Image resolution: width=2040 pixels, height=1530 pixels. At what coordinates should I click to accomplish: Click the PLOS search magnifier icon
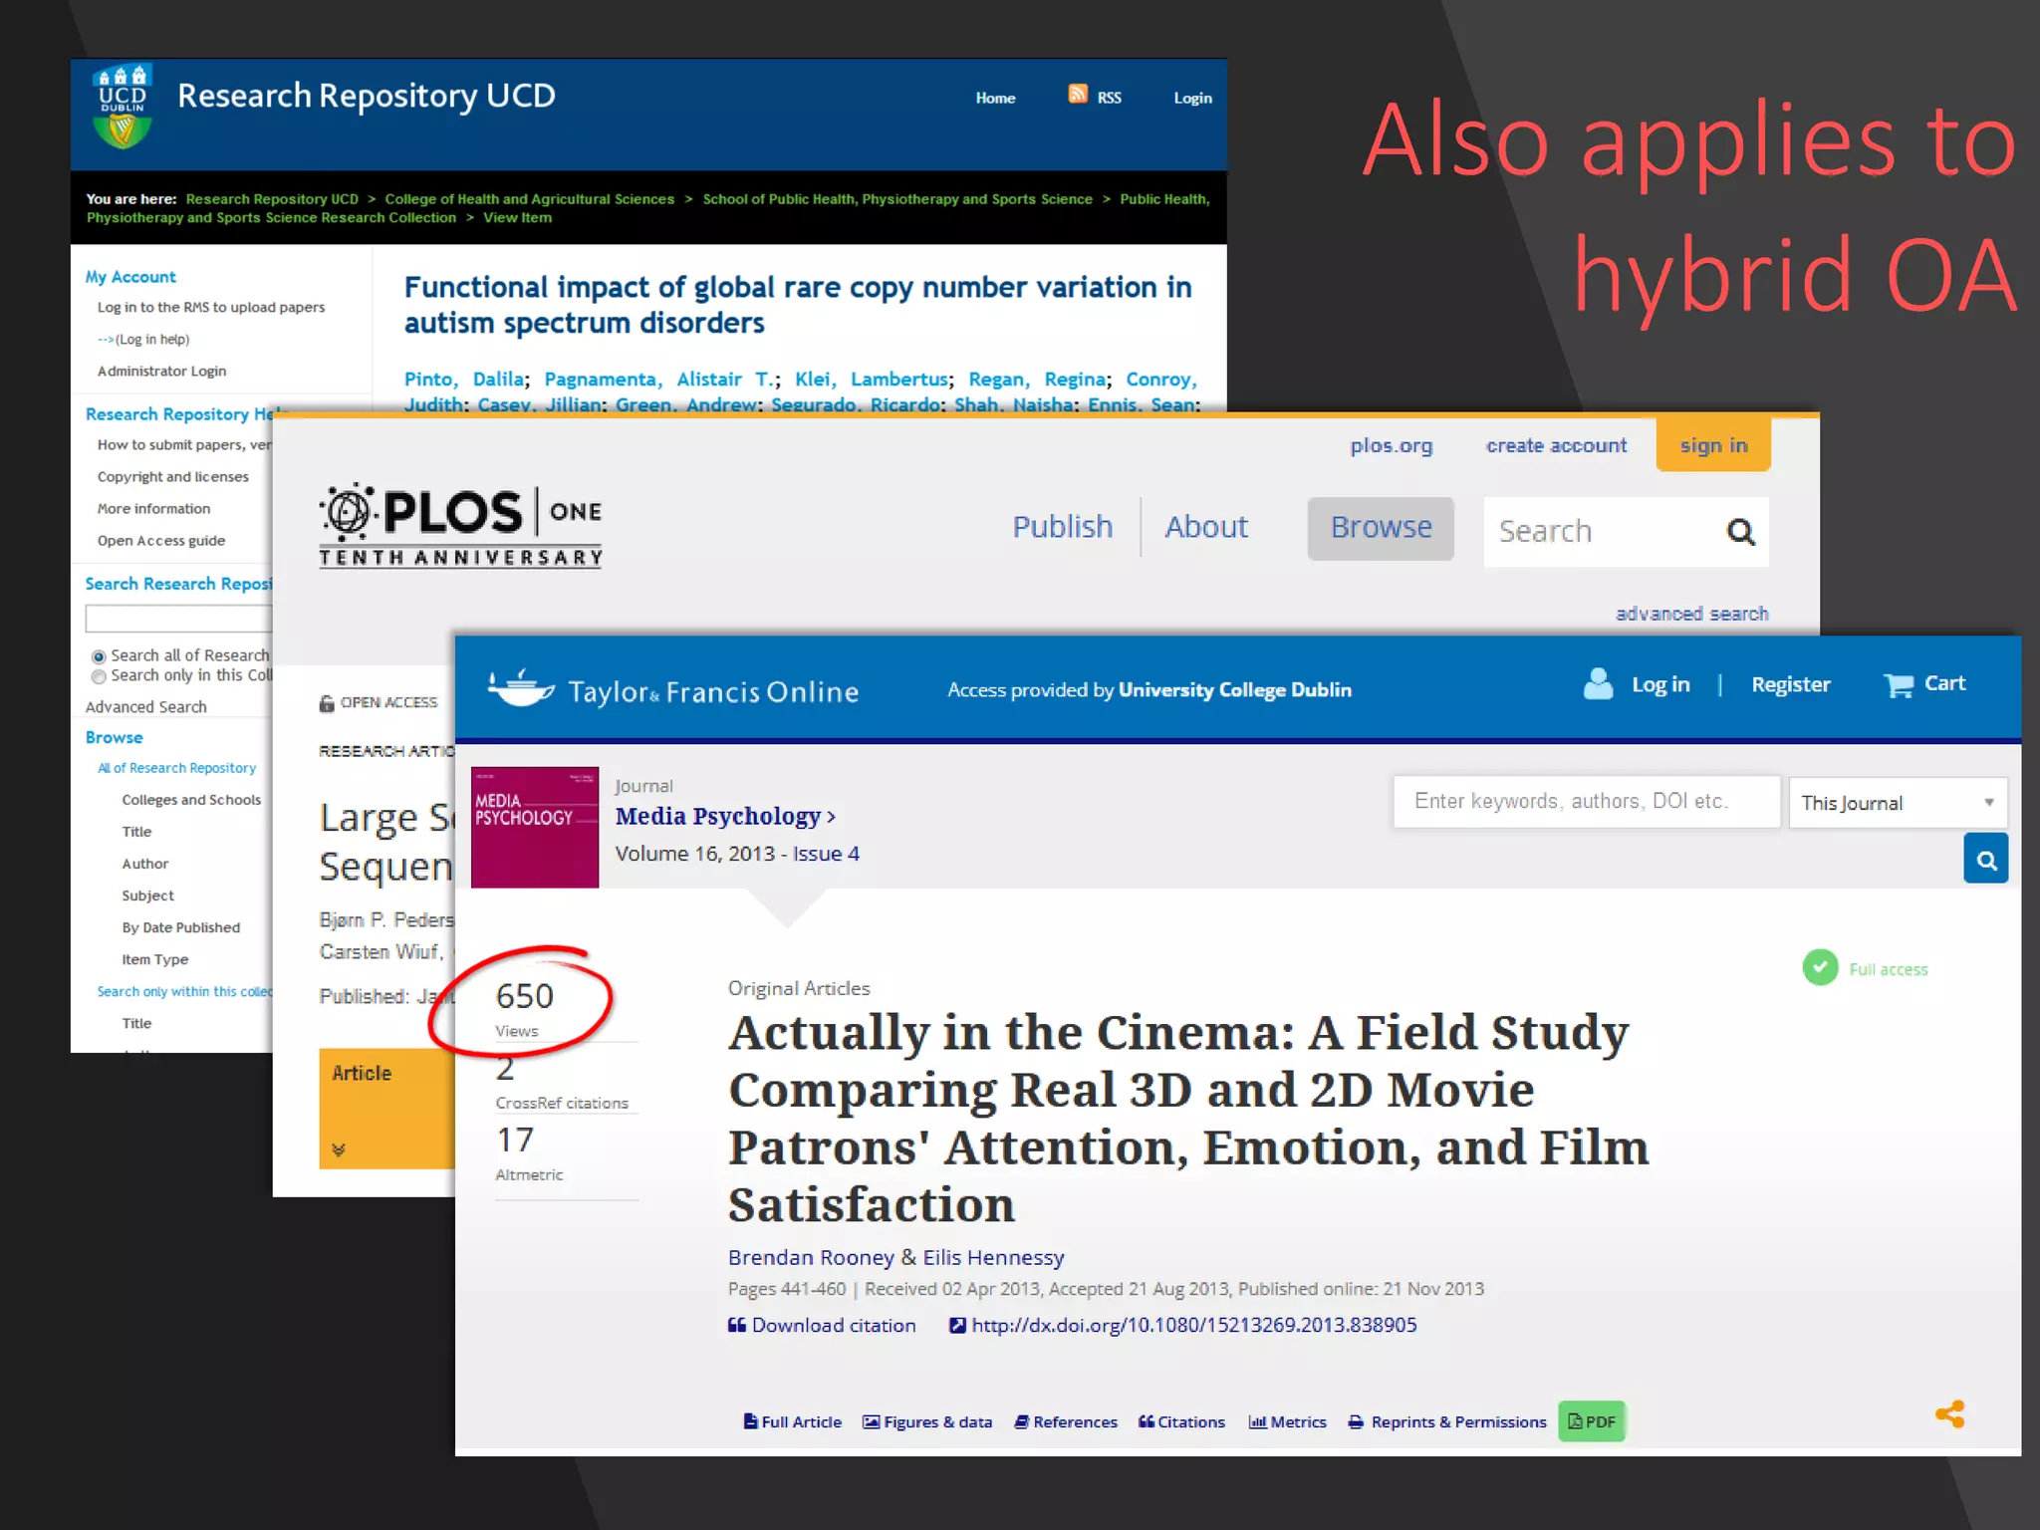1740,532
